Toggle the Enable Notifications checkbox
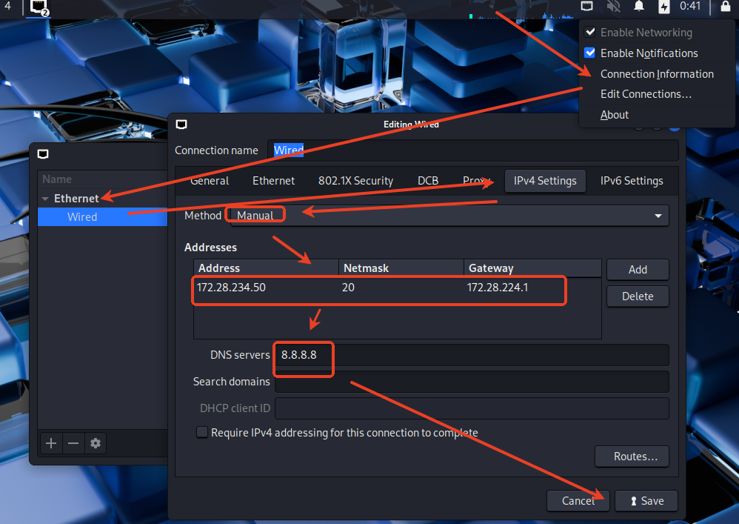The height and width of the screenshot is (524, 739). pyautogui.click(x=590, y=53)
